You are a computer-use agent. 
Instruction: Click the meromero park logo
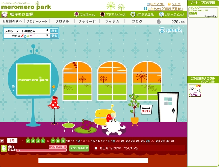pos(26,6)
